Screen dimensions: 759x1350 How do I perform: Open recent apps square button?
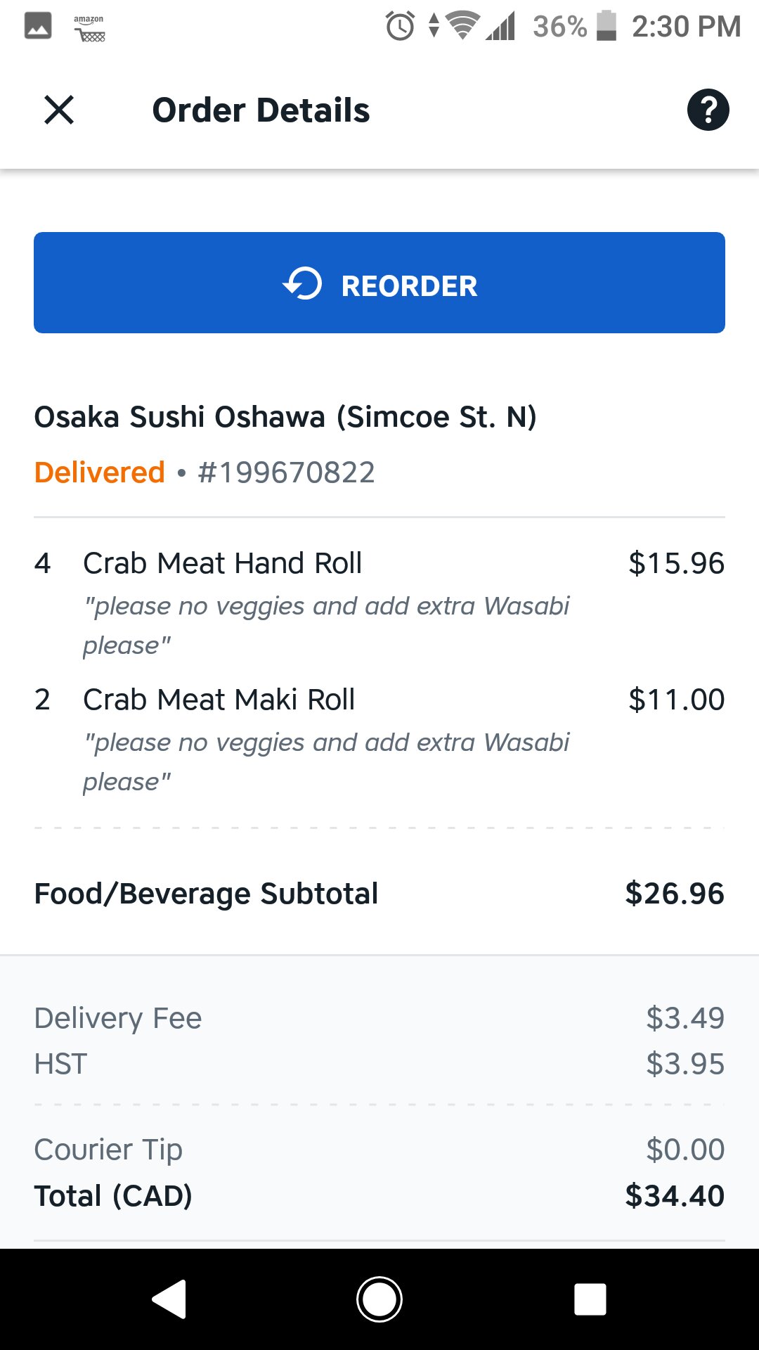point(590,1299)
